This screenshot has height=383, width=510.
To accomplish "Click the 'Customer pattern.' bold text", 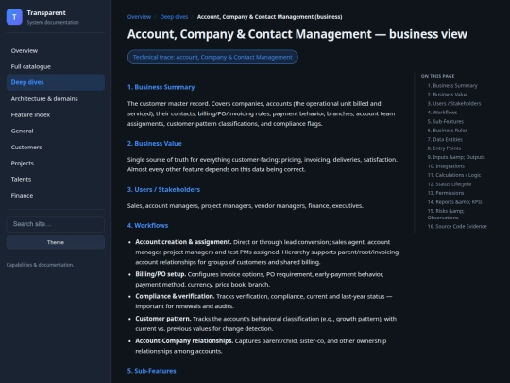I will point(163,319).
